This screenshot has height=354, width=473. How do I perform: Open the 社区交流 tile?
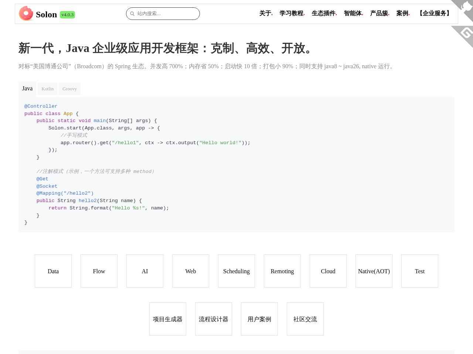[x=305, y=319]
